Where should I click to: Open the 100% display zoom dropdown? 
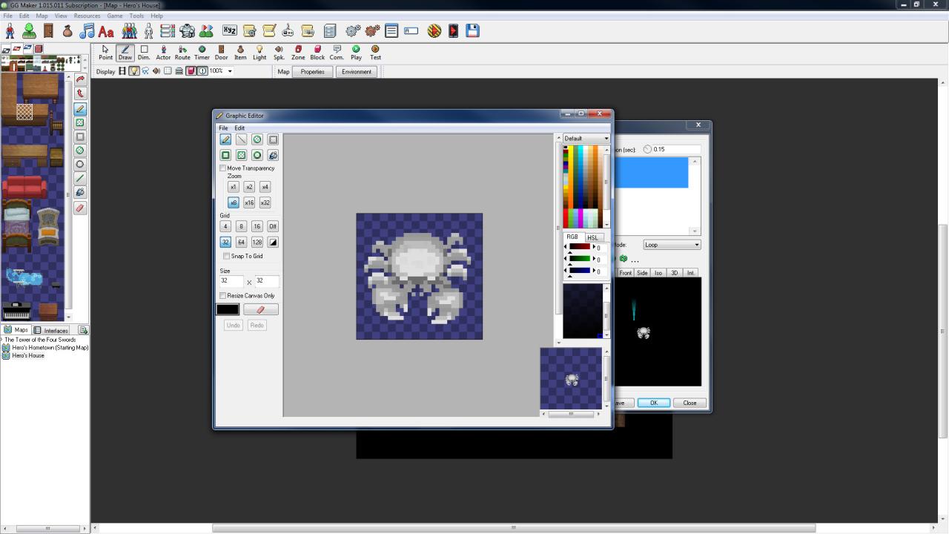click(x=221, y=71)
